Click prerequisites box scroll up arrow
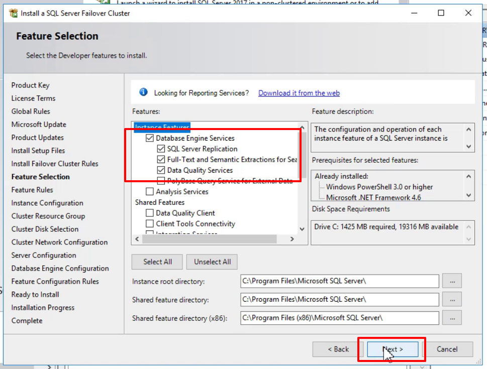 pyautogui.click(x=469, y=176)
